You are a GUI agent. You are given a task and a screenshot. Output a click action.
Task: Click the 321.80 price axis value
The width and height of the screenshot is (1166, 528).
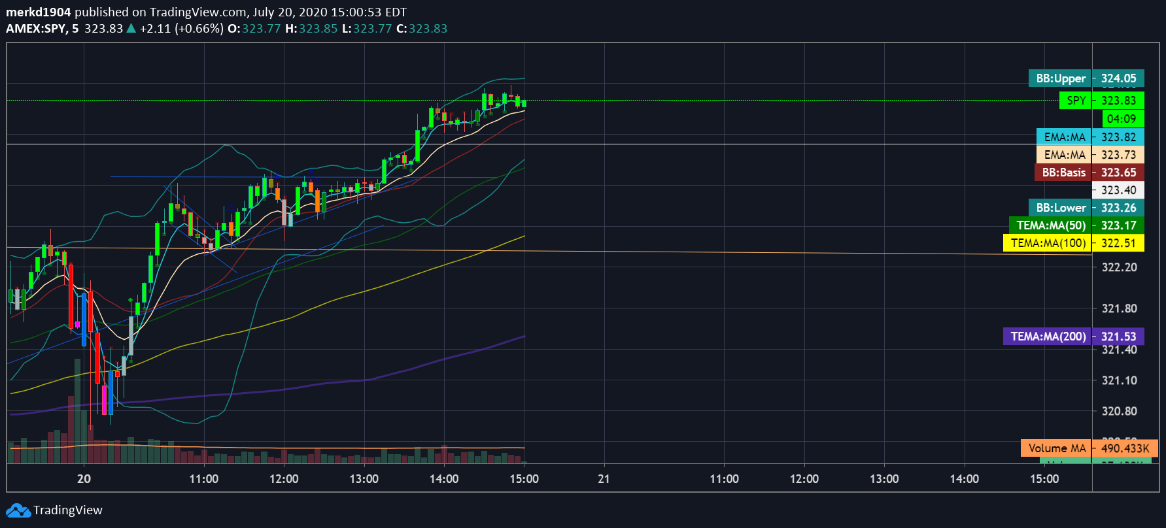1120,308
